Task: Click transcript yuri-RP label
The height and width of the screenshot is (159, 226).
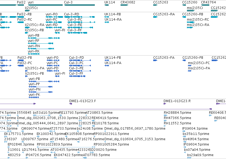Action: 33,41
